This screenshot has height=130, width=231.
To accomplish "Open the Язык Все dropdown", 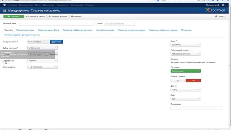I will 186,99.
